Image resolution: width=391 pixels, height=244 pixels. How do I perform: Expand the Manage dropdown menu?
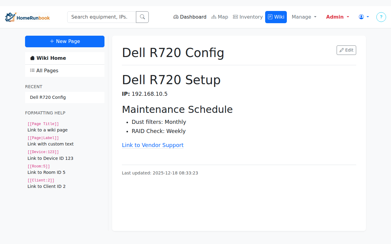[x=304, y=17]
